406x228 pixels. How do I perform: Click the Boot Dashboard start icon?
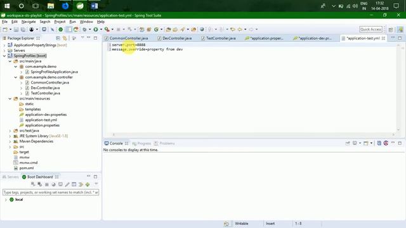coord(33,184)
